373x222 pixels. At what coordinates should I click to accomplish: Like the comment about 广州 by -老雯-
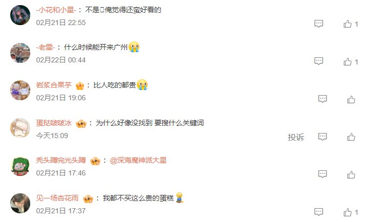point(347,62)
